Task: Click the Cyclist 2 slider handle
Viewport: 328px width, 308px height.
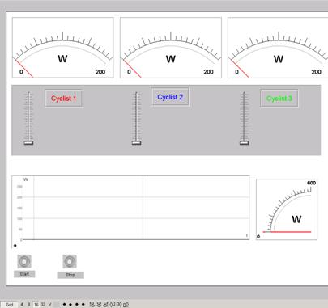Action: click(136, 143)
